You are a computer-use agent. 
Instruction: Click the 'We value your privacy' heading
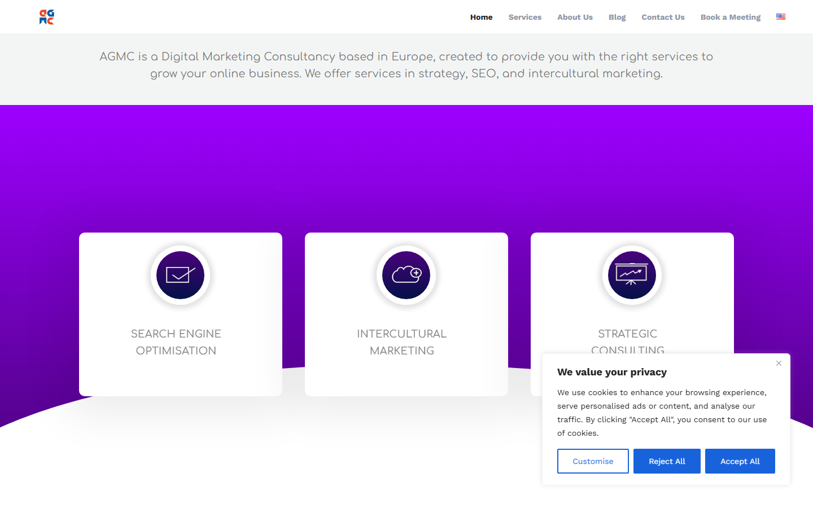(612, 372)
